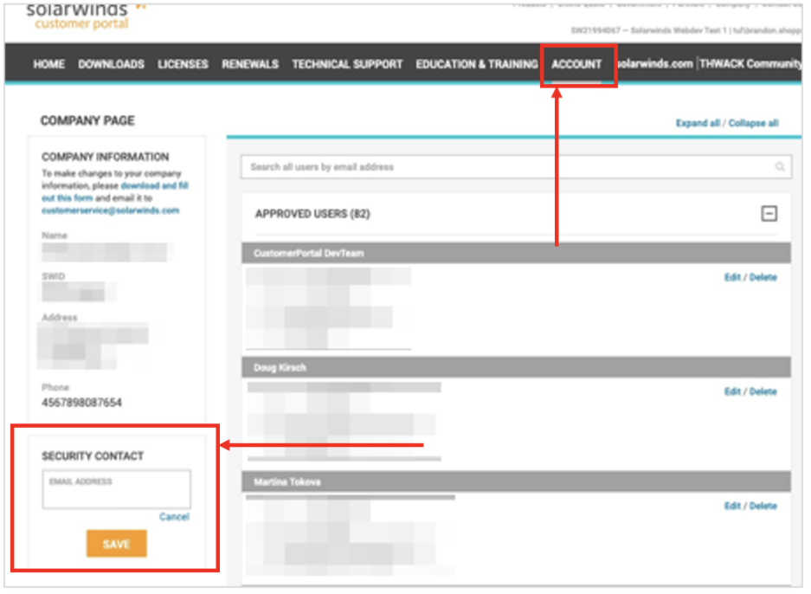811x594 pixels.
Task: Edit the CustomerPortal DevTeam user
Action: click(732, 277)
